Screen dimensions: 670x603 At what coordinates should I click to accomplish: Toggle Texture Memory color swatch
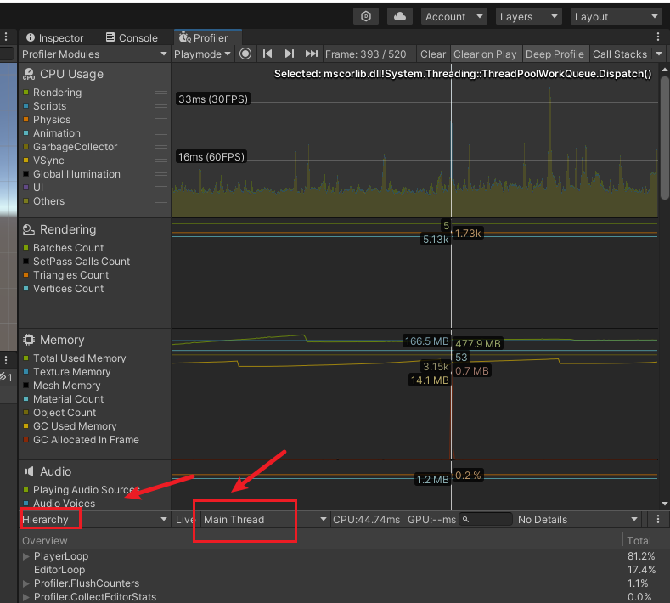(26, 372)
